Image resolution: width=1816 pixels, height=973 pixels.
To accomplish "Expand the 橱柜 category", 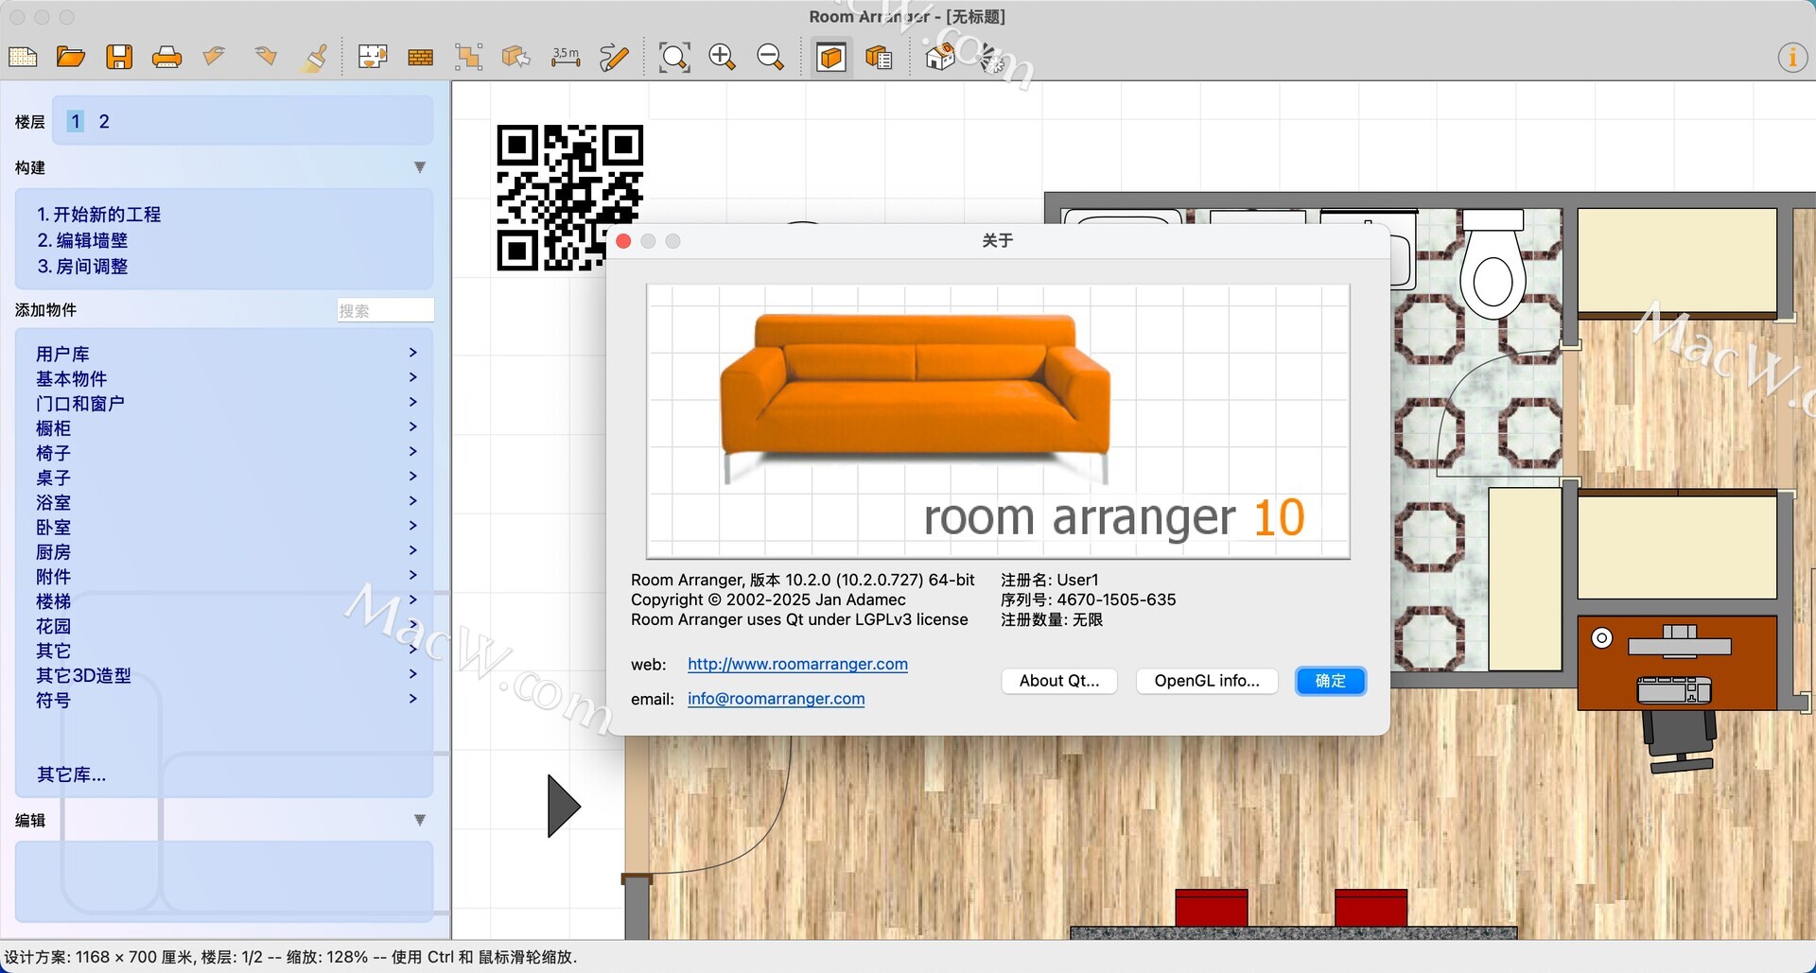I will [x=226, y=428].
